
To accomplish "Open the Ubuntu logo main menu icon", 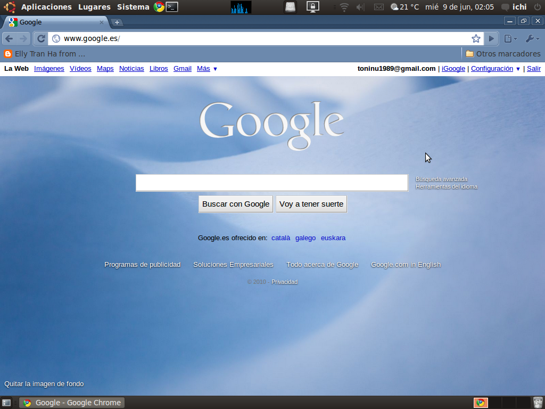I will click(10, 7).
